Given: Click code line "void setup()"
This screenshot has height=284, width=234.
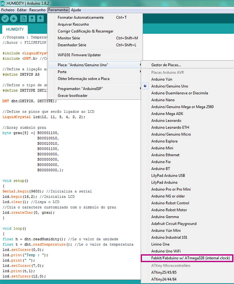Looking at the screenshot, I should click(x=15, y=181).
